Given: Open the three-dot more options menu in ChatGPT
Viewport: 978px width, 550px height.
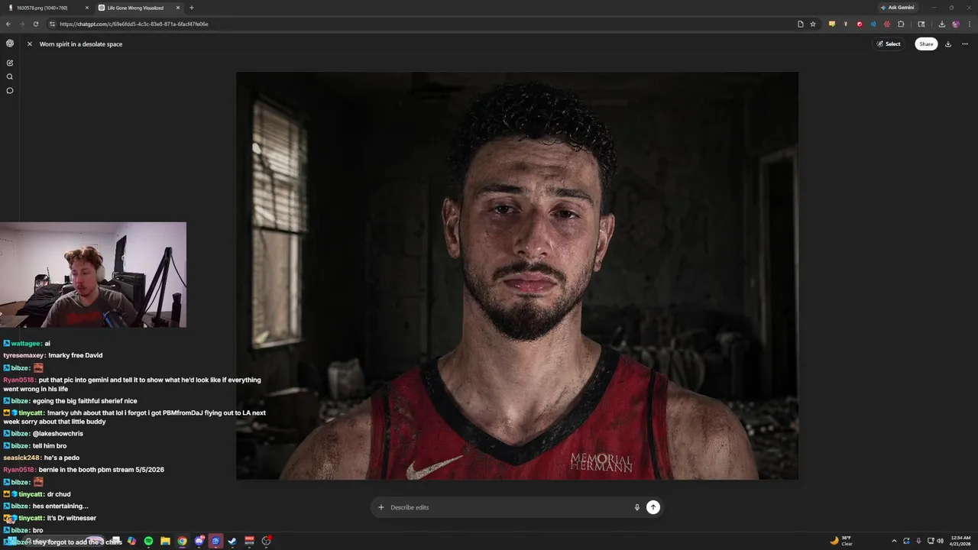Looking at the screenshot, I should (965, 44).
